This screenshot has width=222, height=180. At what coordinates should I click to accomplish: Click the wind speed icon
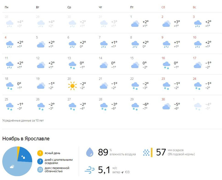(x=90, y=170)
